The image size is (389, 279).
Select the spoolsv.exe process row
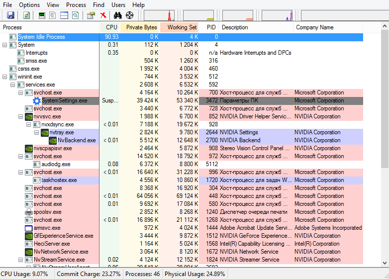pos(182,212)
